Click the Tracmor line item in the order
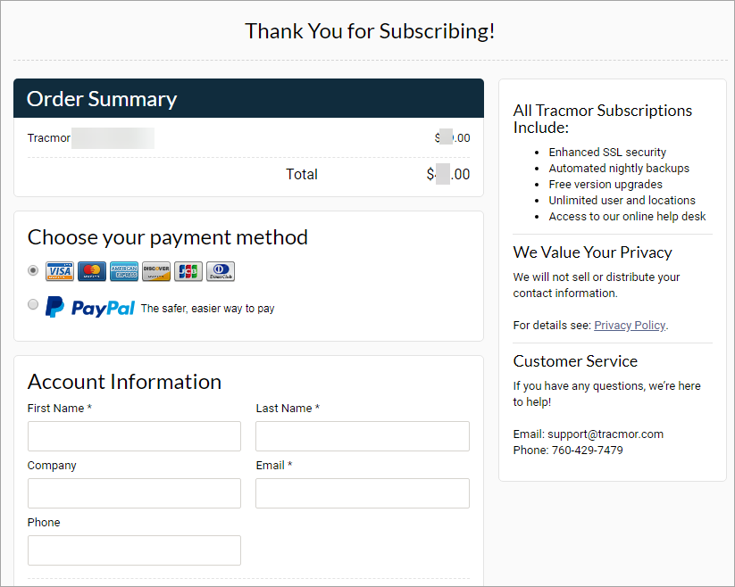This screenshot has width=735, height=587. pos(50,138)
